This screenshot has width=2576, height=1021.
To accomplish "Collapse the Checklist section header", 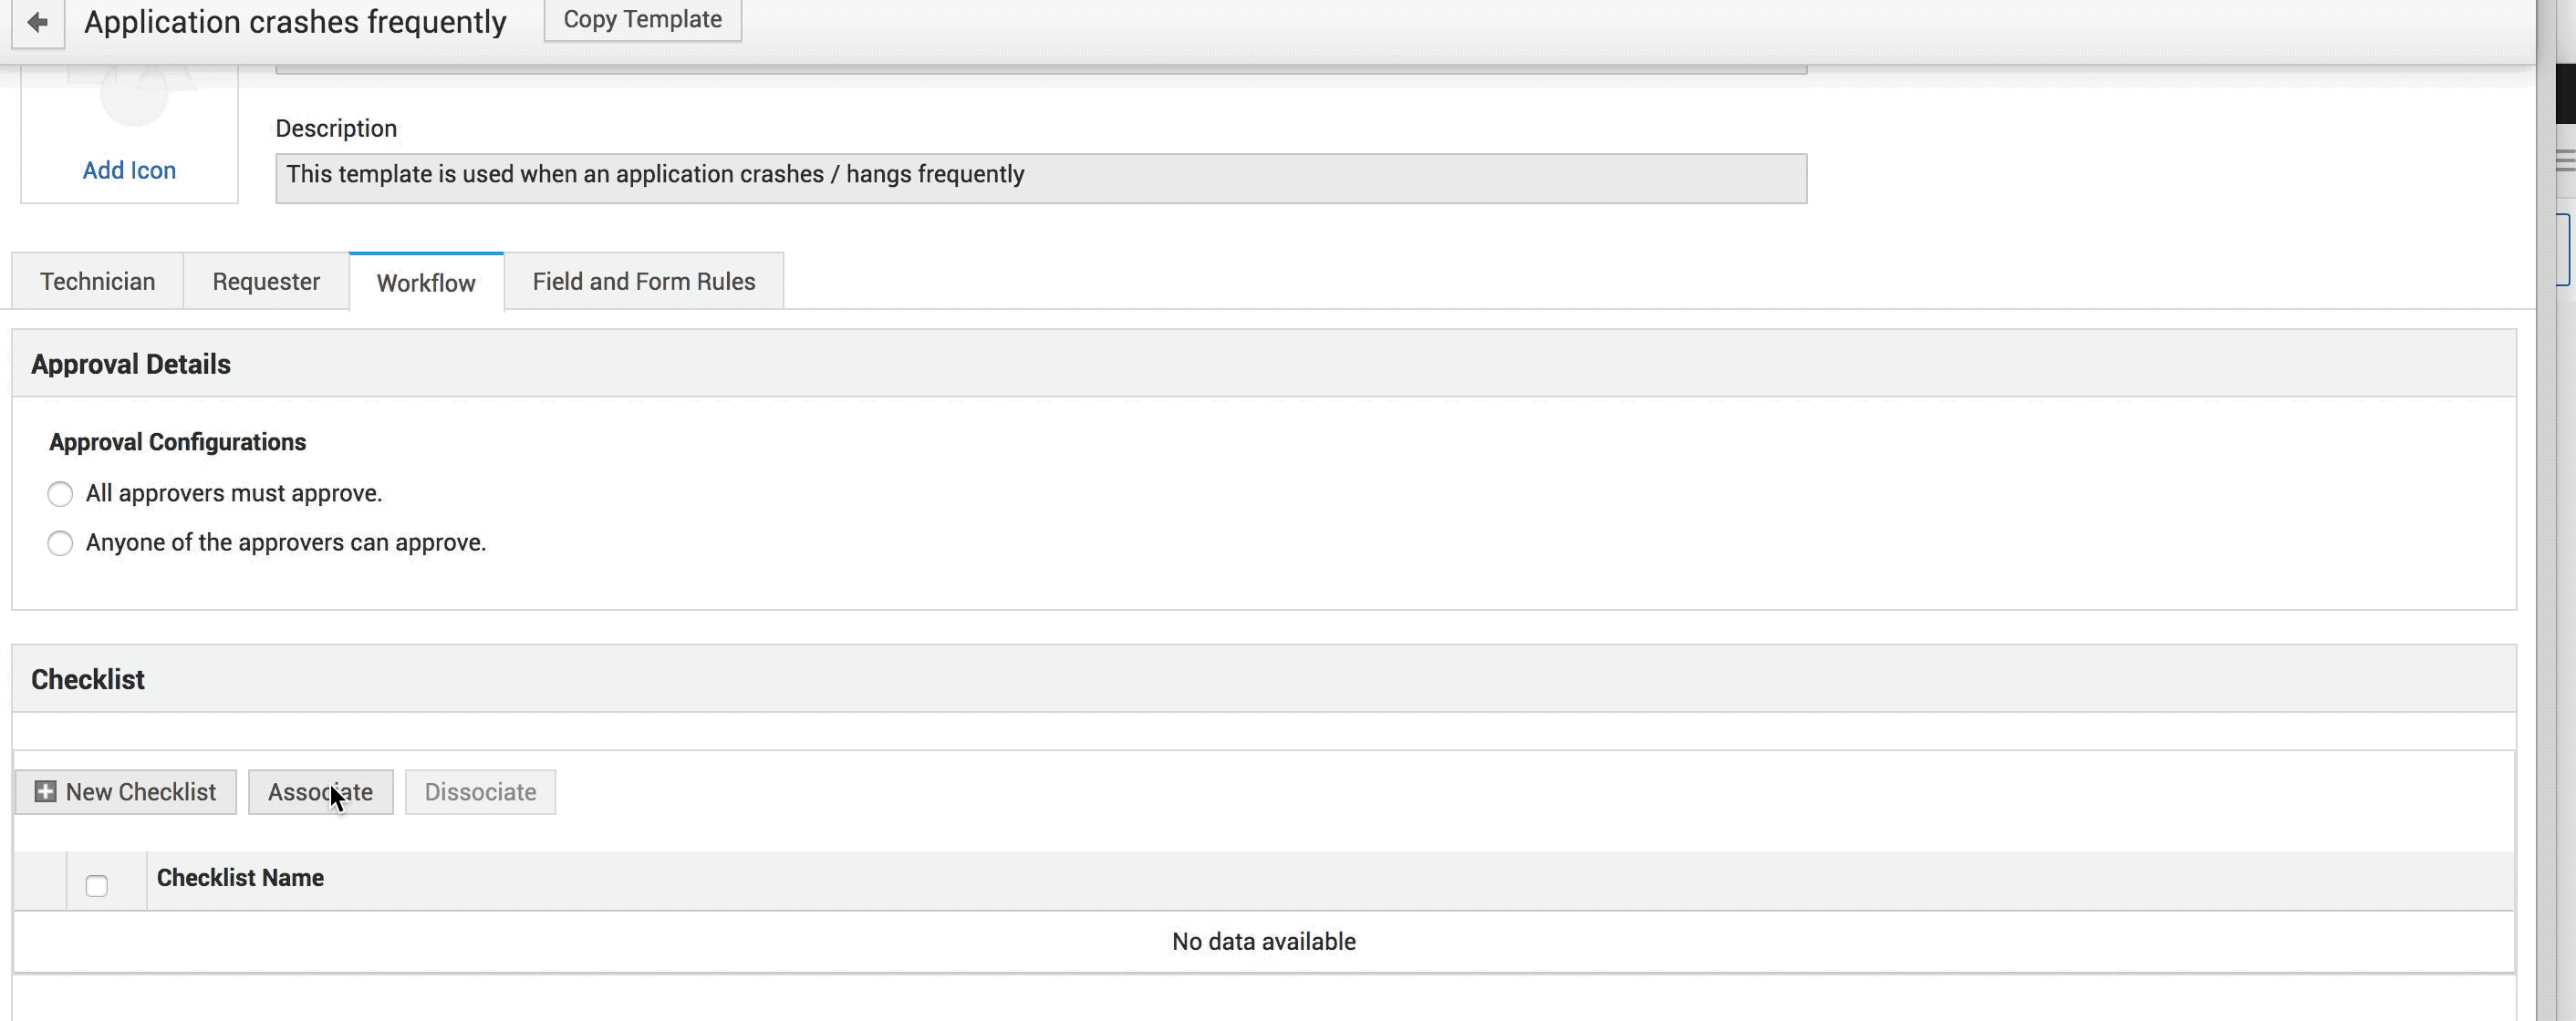I will (88, 680).
